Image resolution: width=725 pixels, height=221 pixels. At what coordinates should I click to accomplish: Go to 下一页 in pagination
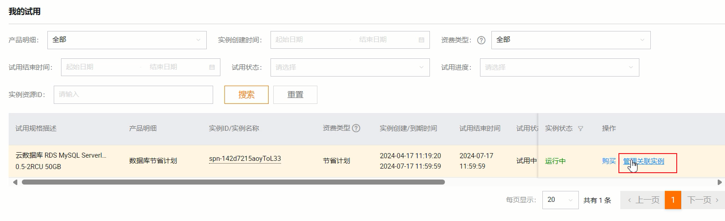703,200
